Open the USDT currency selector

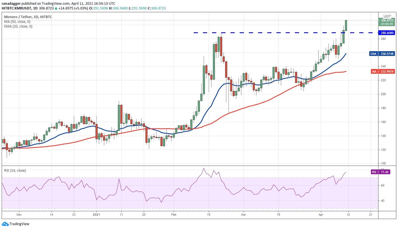pyautogui.click(x=387, y=16)
